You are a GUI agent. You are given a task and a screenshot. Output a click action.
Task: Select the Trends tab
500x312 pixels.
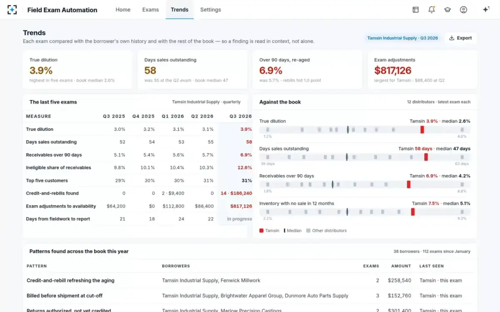[x=180, y=10]
